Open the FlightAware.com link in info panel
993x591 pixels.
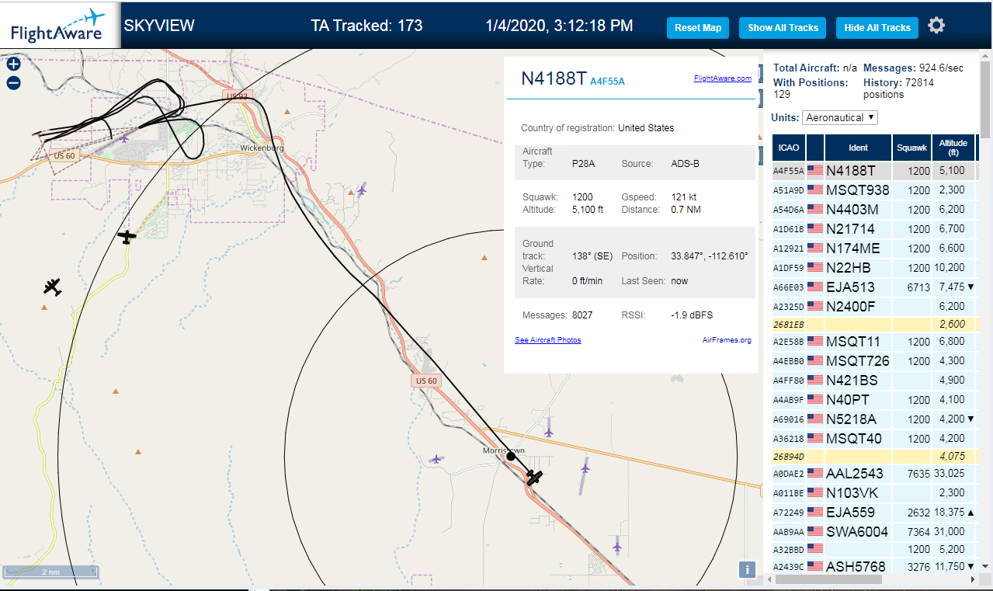722,78
